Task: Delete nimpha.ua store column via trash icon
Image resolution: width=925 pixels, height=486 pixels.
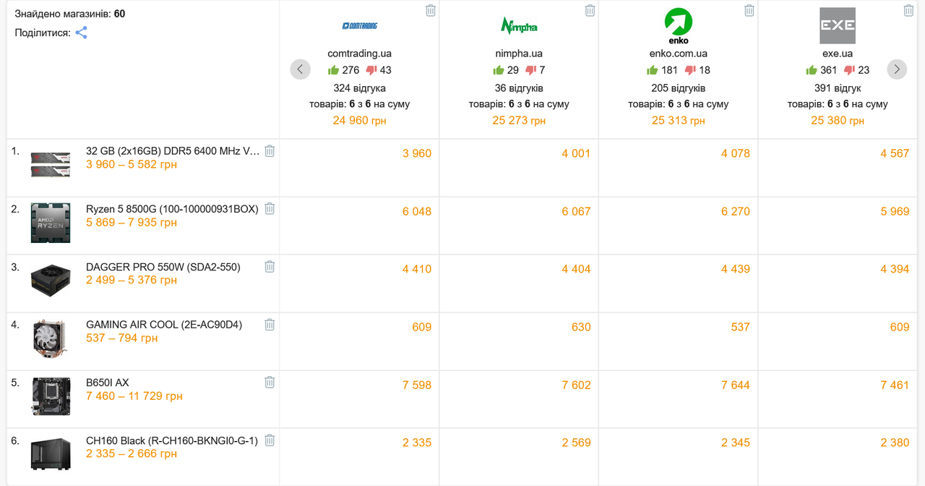Action: pyautogui.click(x=590, y=10)
